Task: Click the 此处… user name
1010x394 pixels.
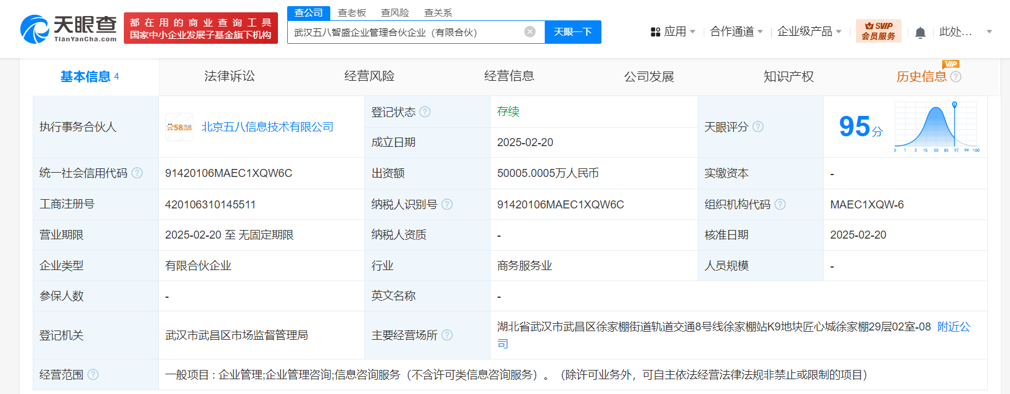Action: [x=956, y=31]
